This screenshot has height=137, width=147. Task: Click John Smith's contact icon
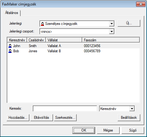[x=10, y=46]
